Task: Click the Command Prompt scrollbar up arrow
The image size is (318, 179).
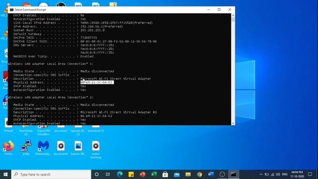Action: [x=233, y=15]
